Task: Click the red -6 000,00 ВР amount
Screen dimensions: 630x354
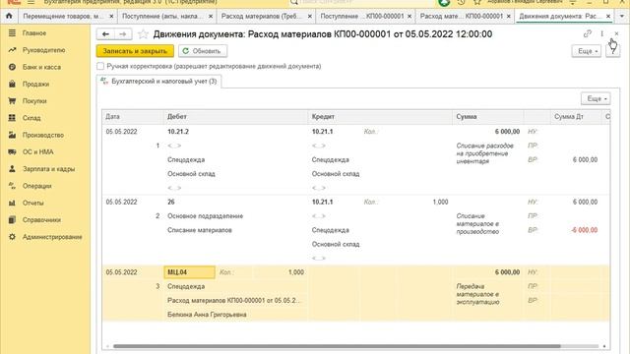Action: point(584,230)
